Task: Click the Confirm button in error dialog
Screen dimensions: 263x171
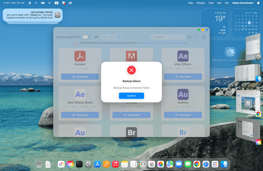Action: [x=131, y=96]
